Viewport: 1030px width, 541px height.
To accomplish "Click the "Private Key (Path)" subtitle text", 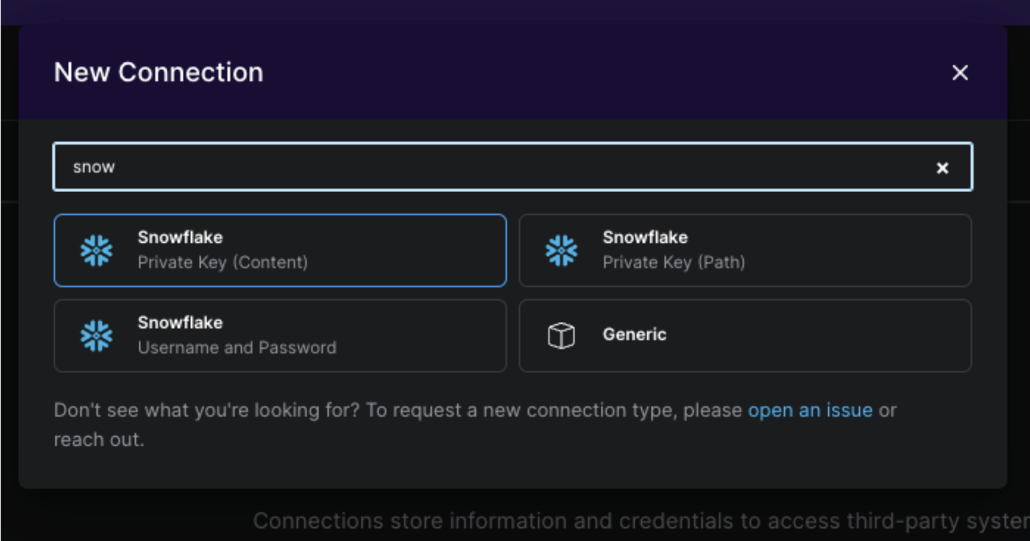I will [x=674, y=262].
